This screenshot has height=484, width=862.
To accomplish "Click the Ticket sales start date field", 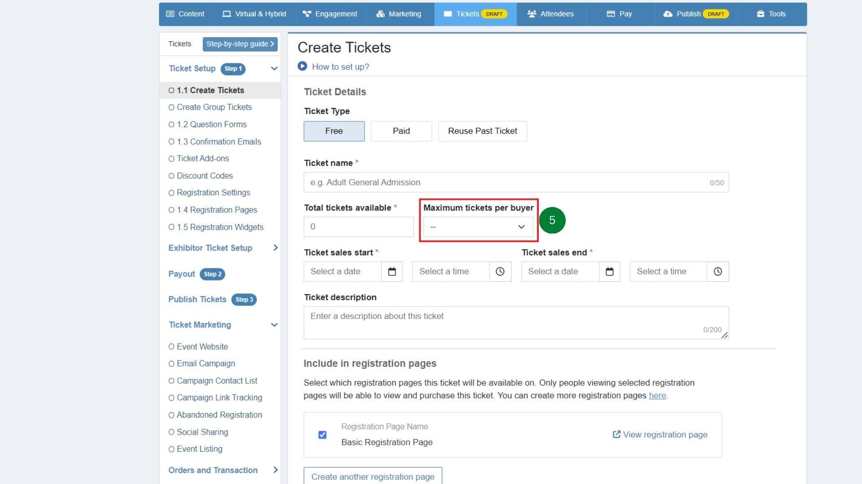I will 343,272.
